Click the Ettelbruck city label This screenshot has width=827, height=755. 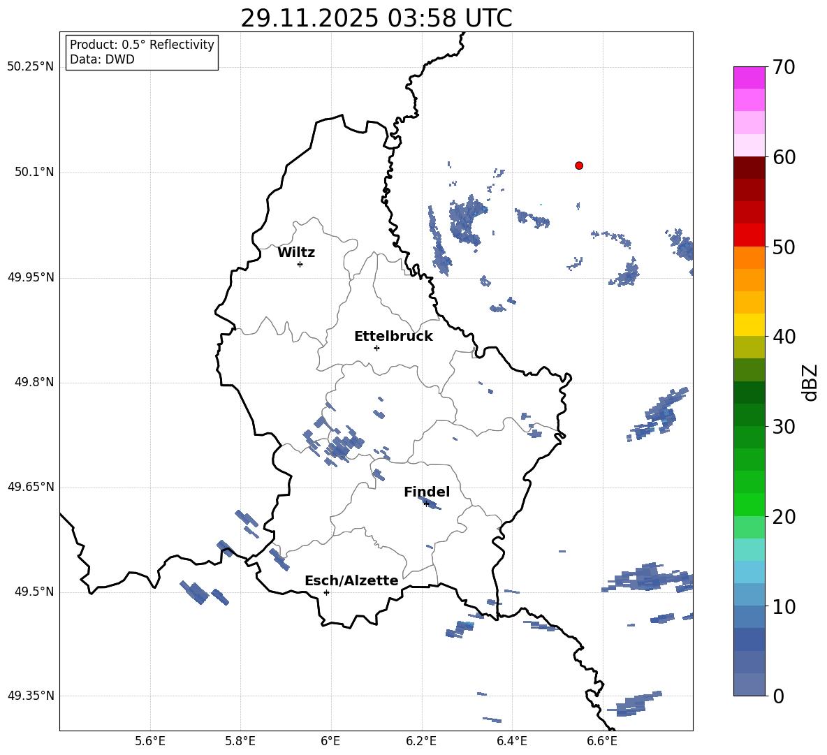tap(393, 337)
